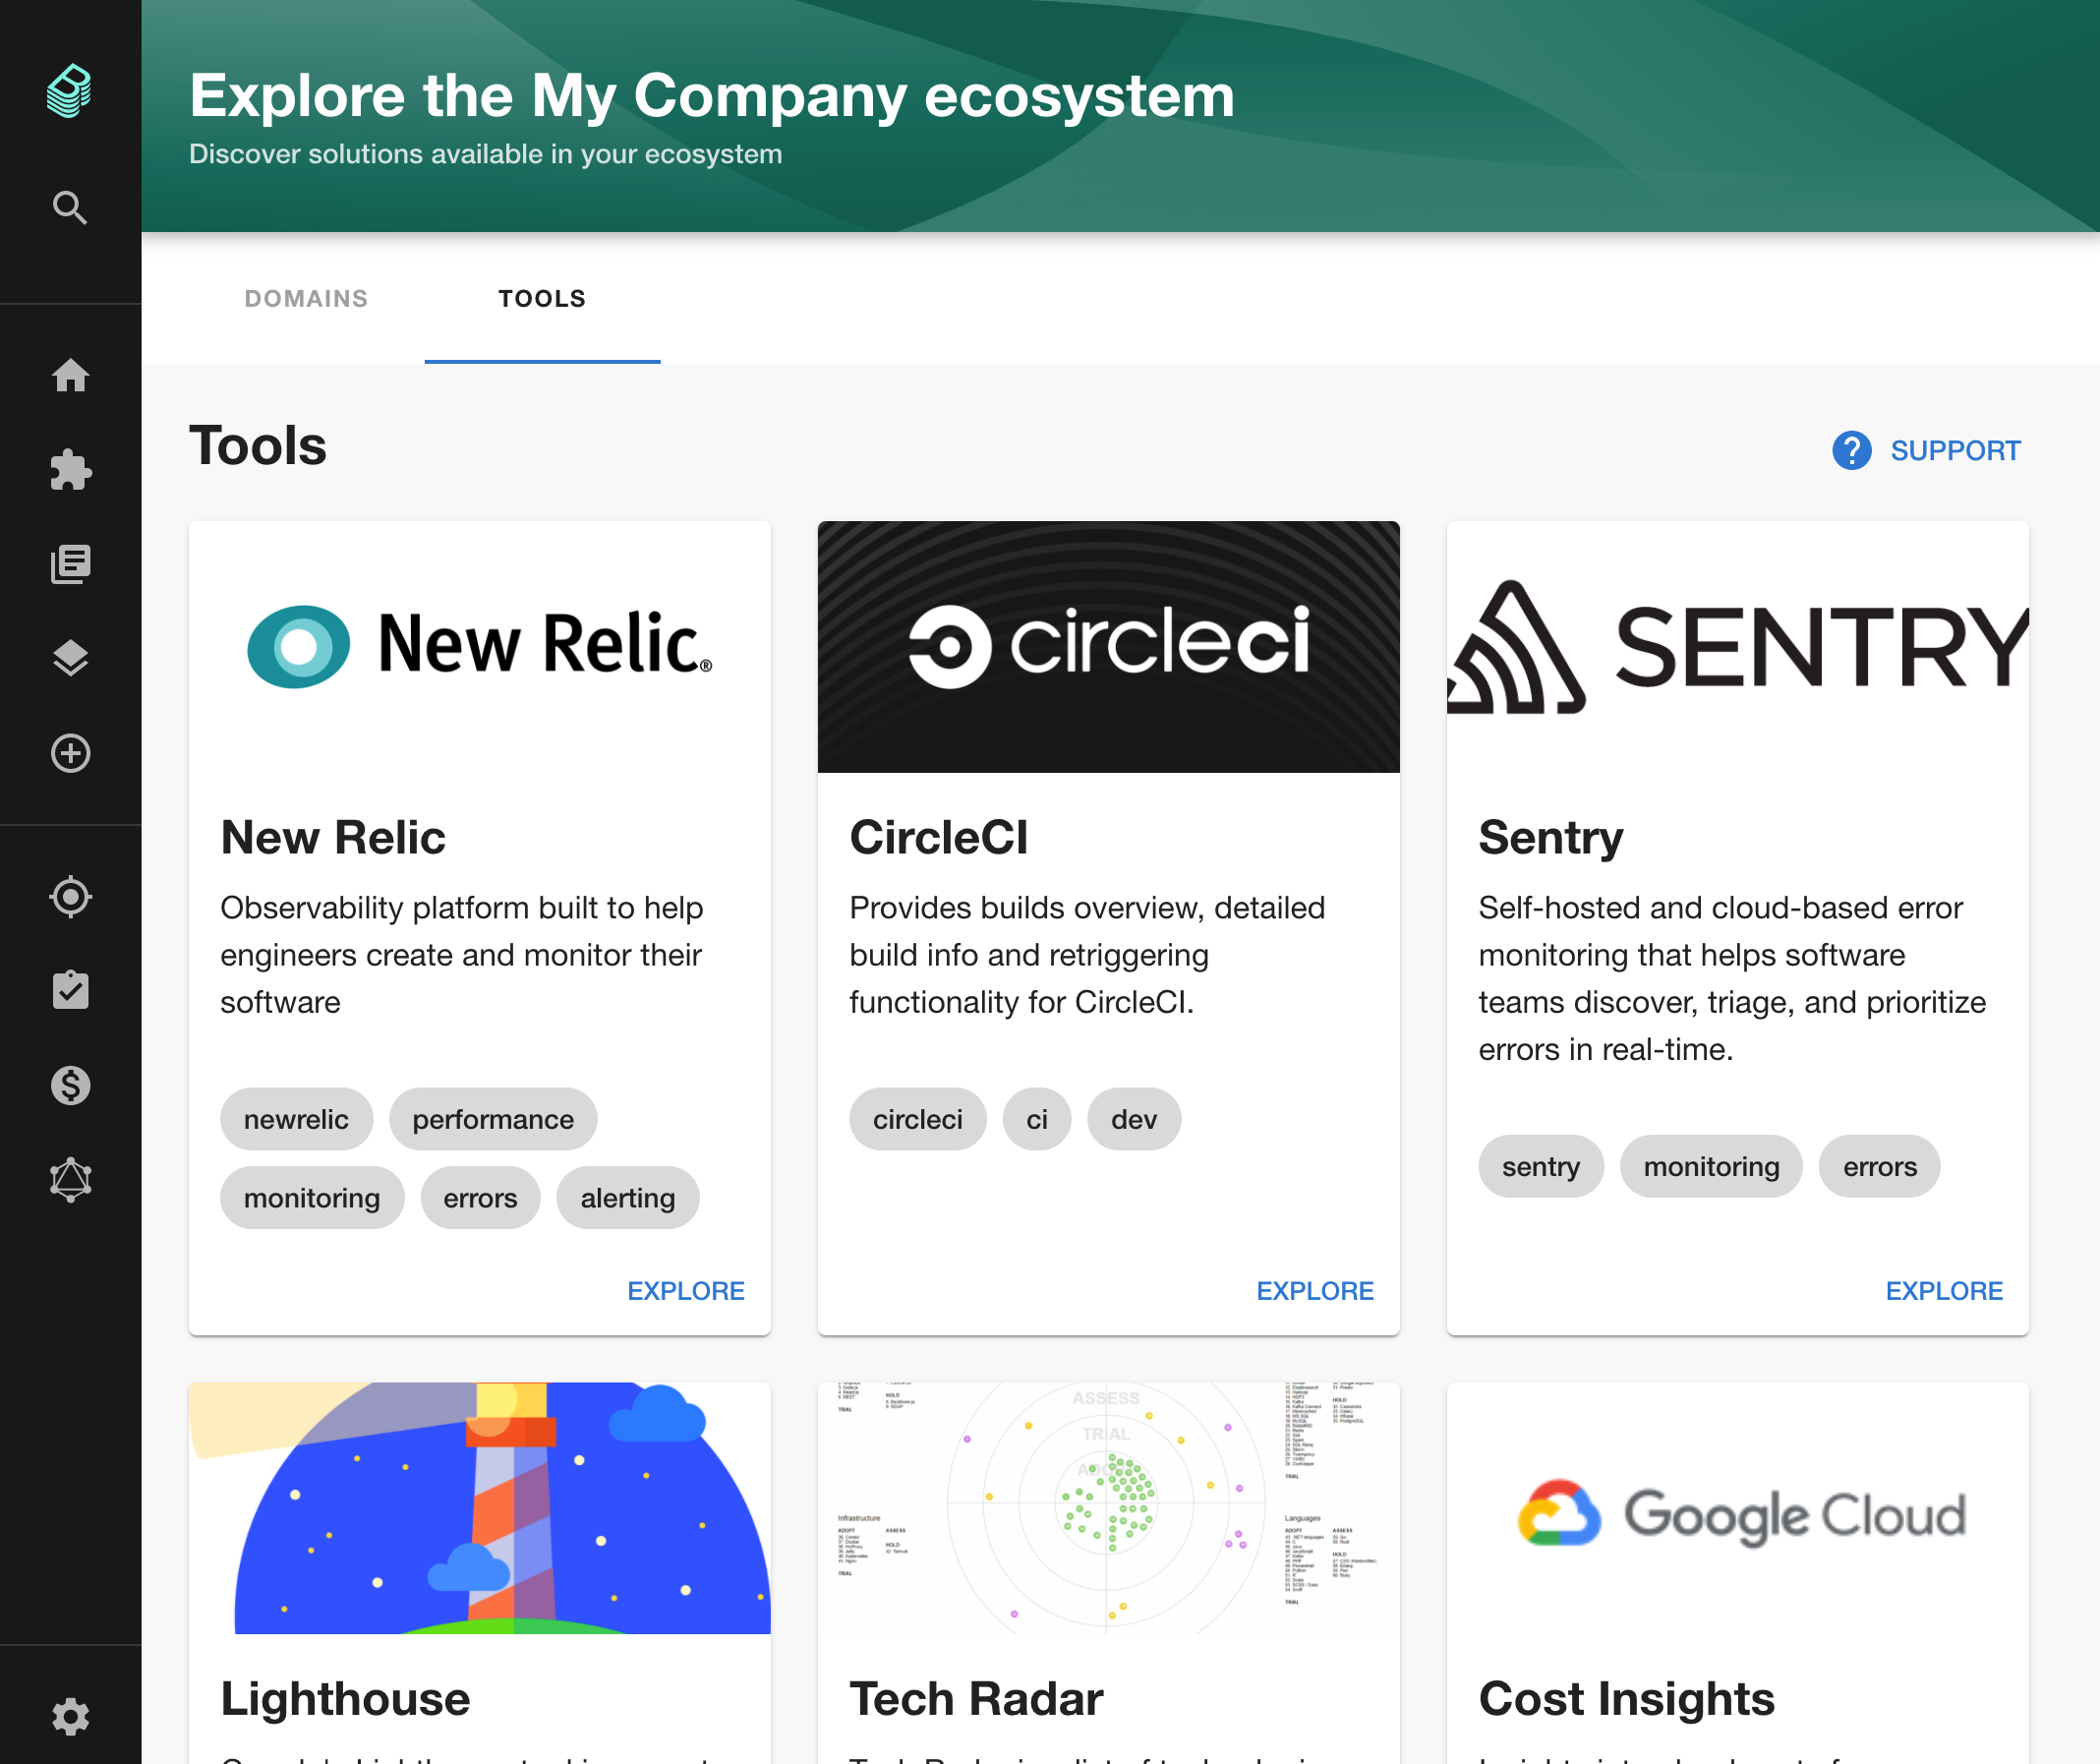Click the Lighthouse card image

(479, 1508)
